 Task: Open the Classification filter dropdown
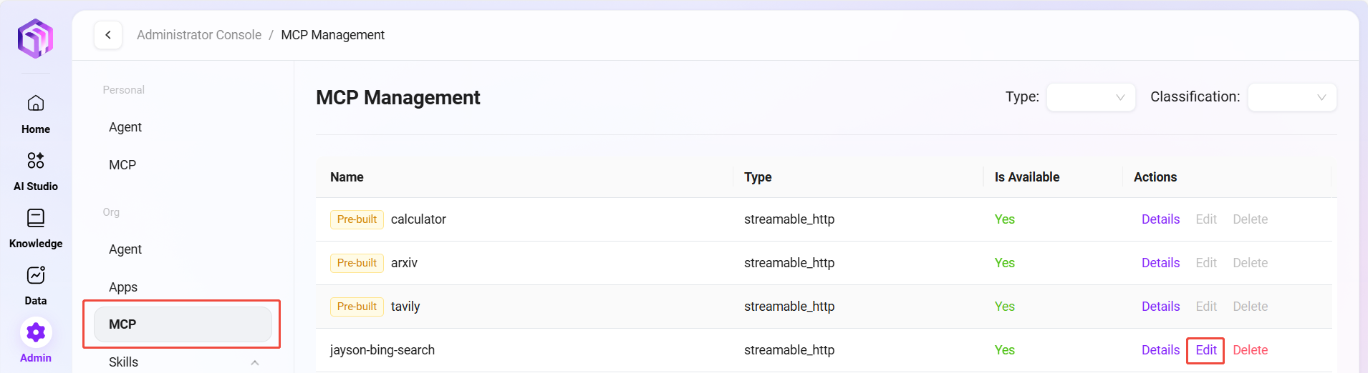[x=1291, y=97]
